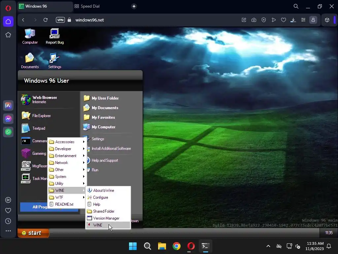Expand the WTF submenu
338x254 pixels.
click(67, 197)
